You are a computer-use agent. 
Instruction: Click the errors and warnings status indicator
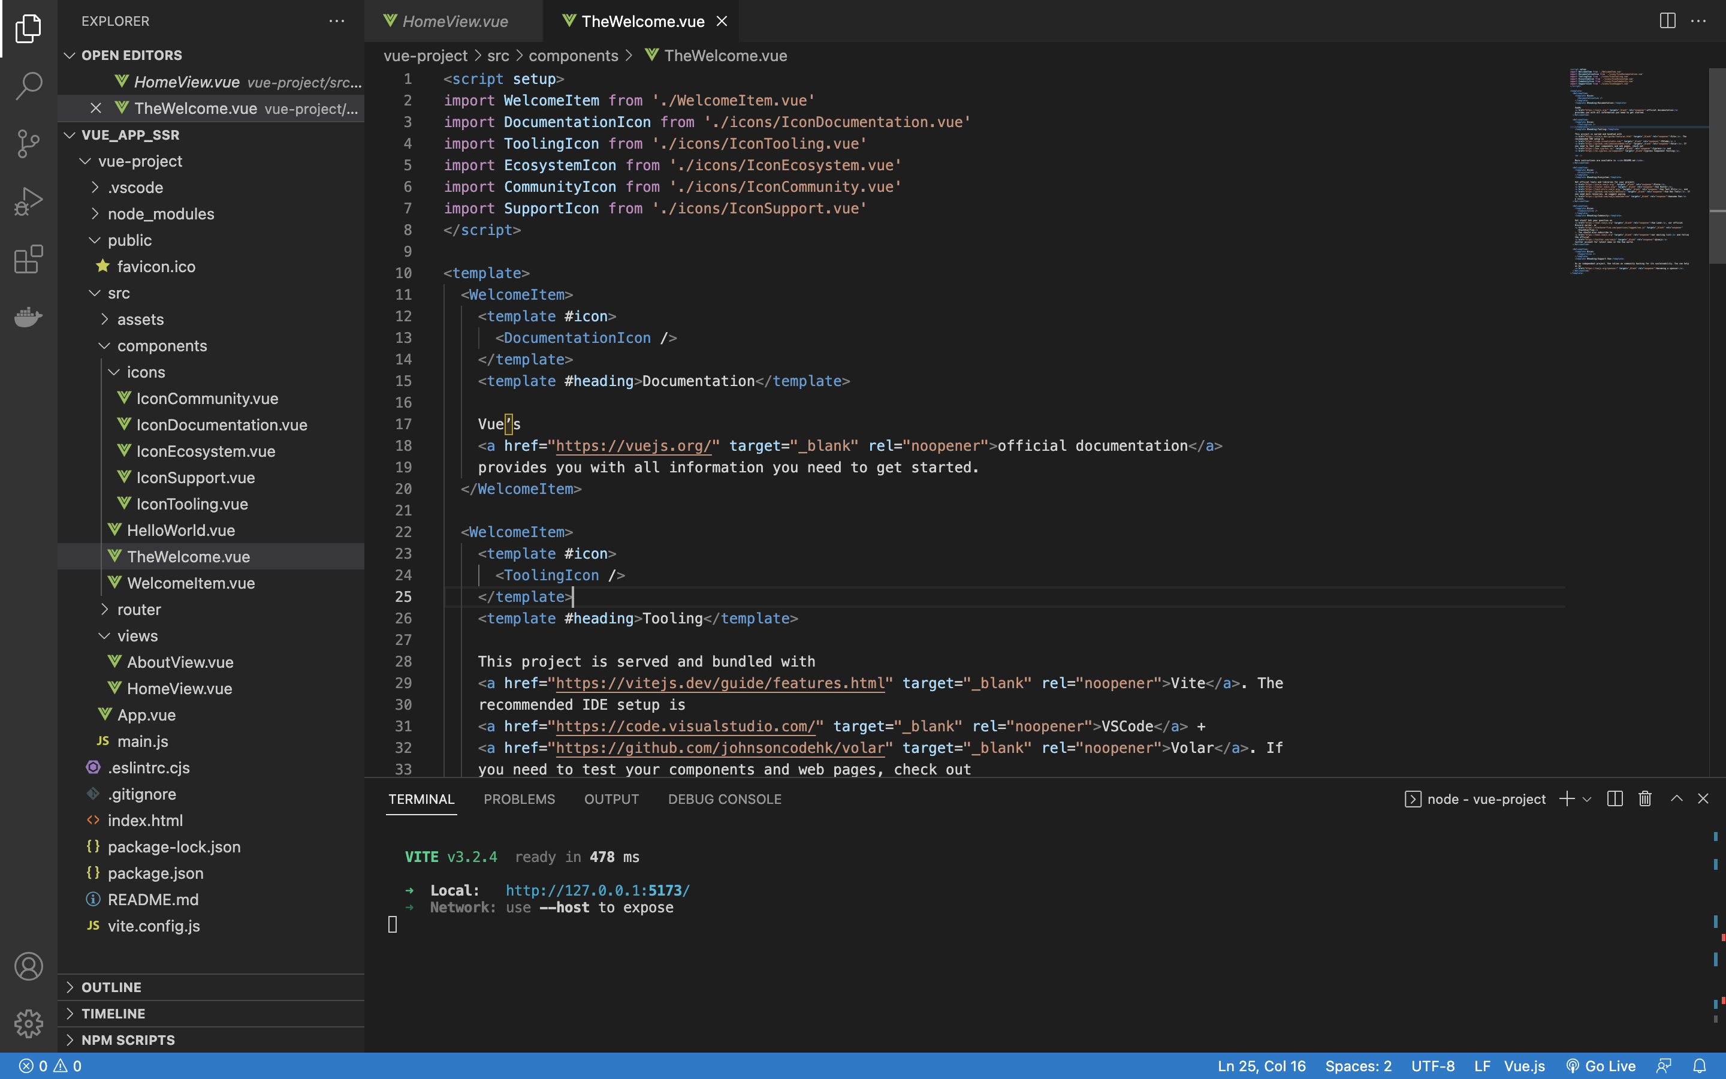tap(50, 1065)
